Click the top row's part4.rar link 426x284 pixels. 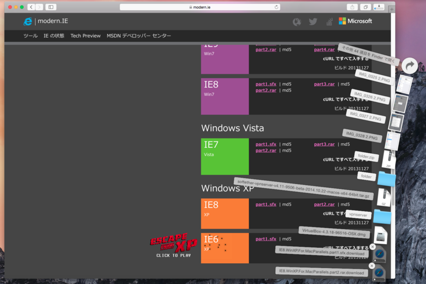(324, 49)
